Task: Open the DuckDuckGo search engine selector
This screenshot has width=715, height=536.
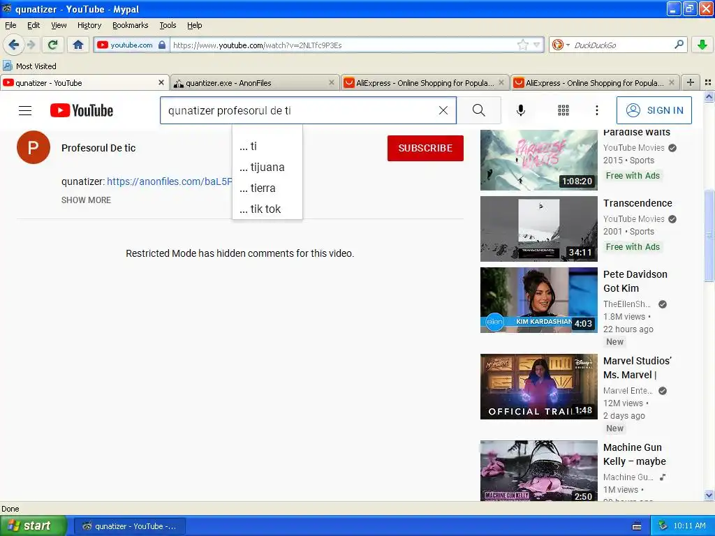Action: (561, 45)
